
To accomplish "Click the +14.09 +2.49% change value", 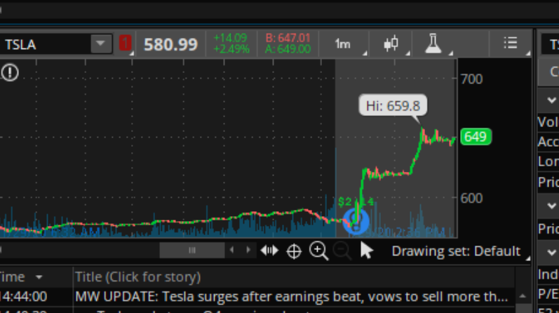I will (231, 44).
